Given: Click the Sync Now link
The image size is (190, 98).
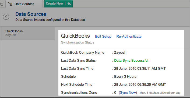Looking at the screenshot, I should pos(128,93).
